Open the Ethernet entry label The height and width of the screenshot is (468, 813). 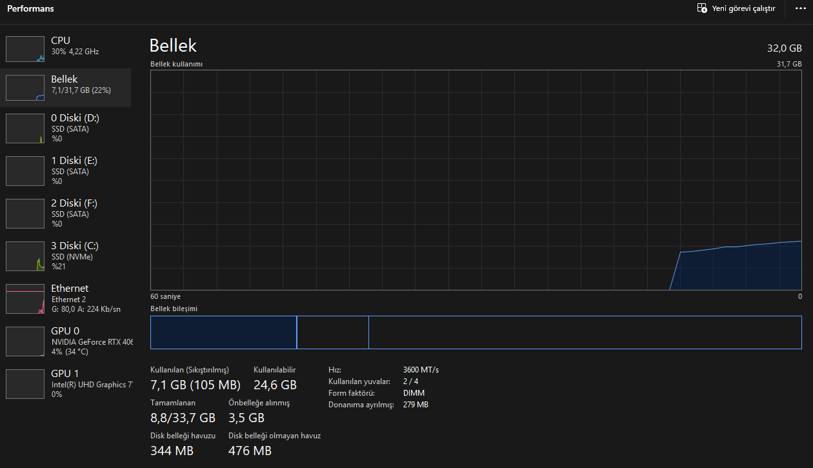pos(70,289)
